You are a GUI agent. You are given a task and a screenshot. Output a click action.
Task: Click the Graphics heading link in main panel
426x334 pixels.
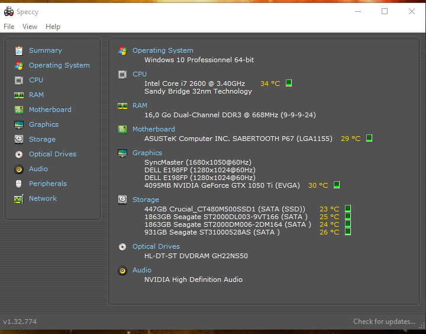click(147, 153)
